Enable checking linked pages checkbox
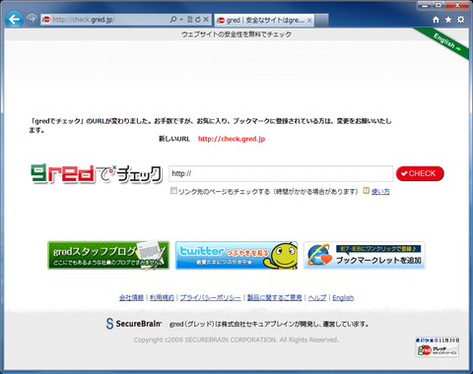This screenshot has width=473, height=374. [x=173, y=191]
